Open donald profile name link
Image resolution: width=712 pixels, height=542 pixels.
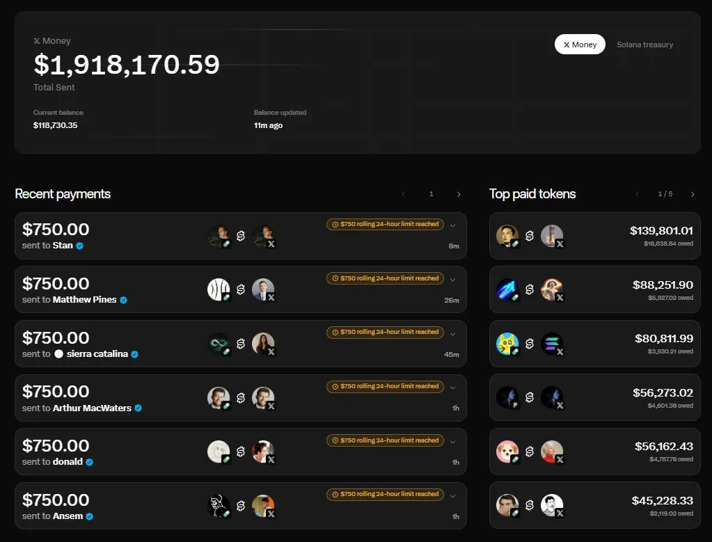click(68, 462)
